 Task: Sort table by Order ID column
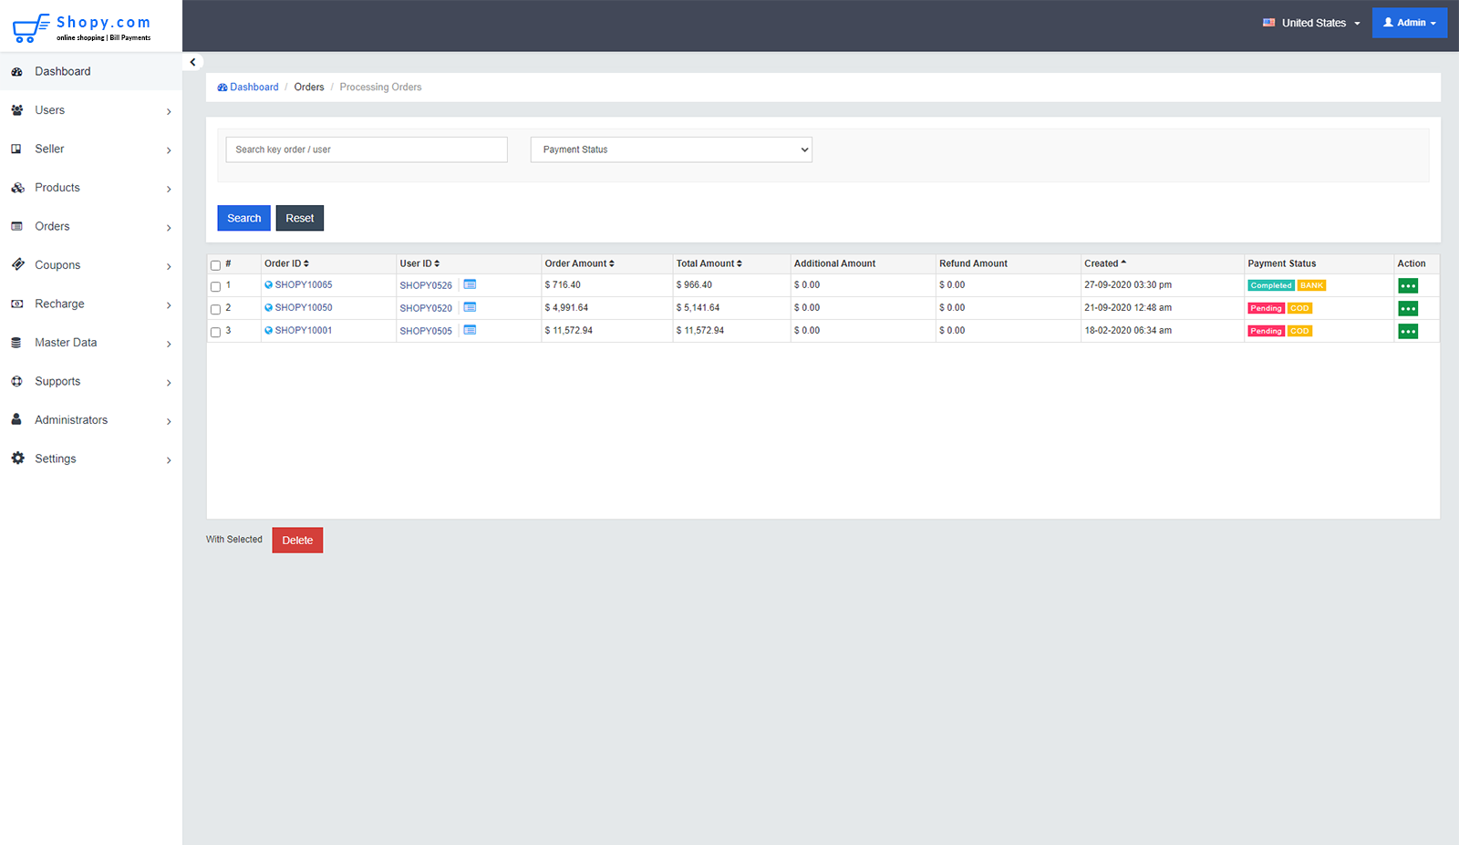click(x=286, y=263)
